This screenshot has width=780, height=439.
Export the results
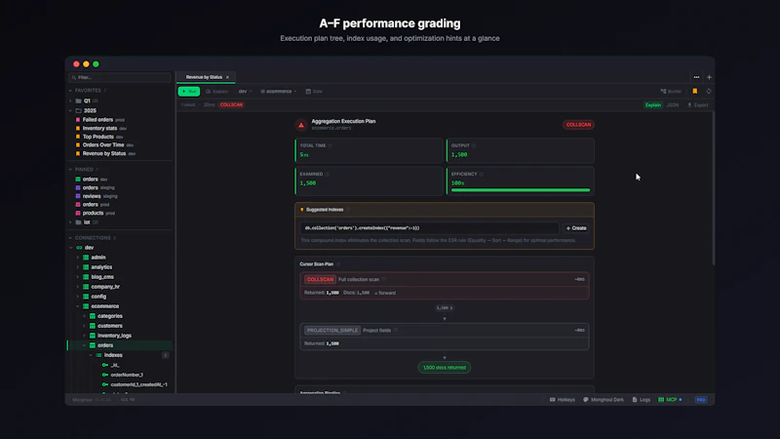698,105
